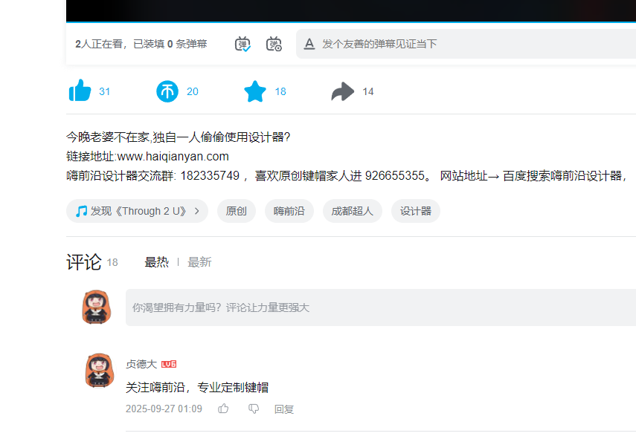Viewport: 636px width, 439px height.
Task: Open the 嗨前沿 tag
Action: pos(289,211)
